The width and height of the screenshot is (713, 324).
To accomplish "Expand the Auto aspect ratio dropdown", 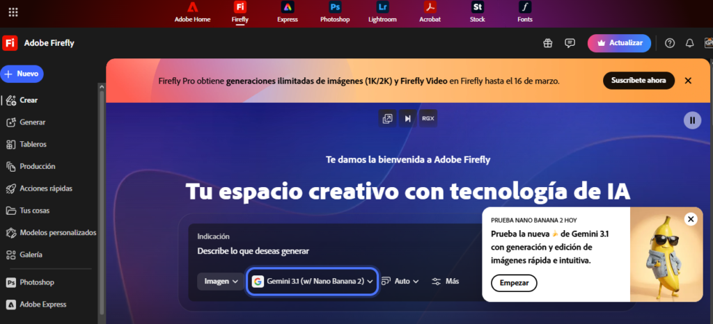I will [x=400, y=282].
